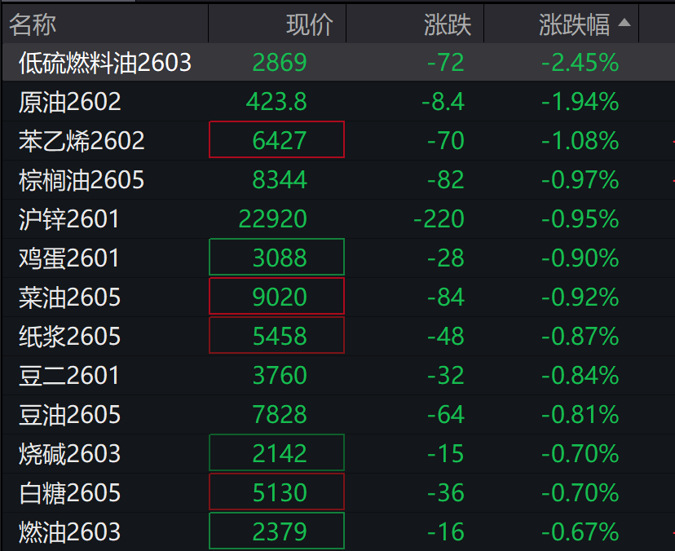Open the 原油2602 contract

click(70, 101)
